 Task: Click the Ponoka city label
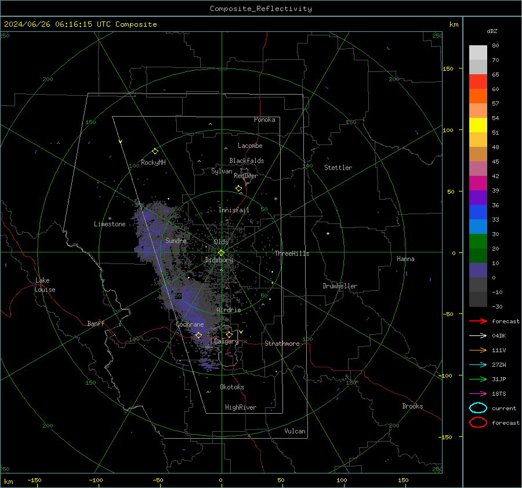(264, 120)
